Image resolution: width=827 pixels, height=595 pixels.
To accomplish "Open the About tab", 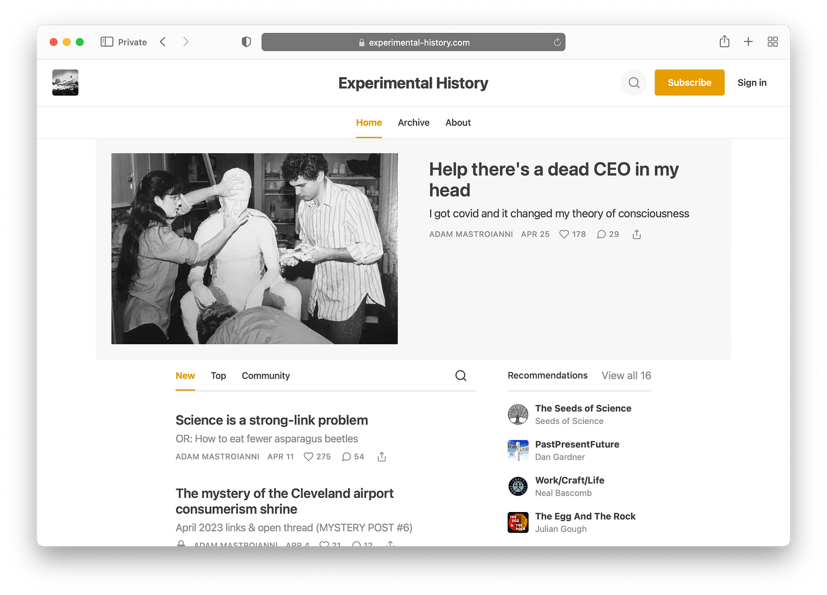I will (458, 123).
